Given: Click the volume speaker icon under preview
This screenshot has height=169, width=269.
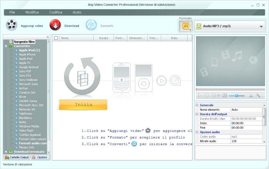Looking at the screenshot, I should coord(224,95).
